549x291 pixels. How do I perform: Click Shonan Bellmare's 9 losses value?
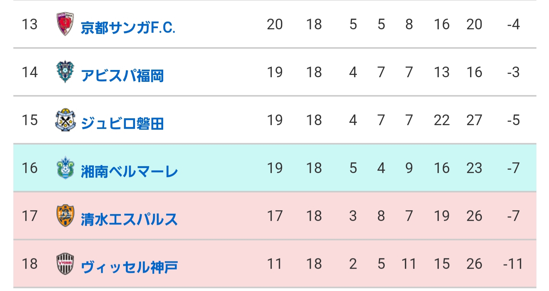[409, 168]
